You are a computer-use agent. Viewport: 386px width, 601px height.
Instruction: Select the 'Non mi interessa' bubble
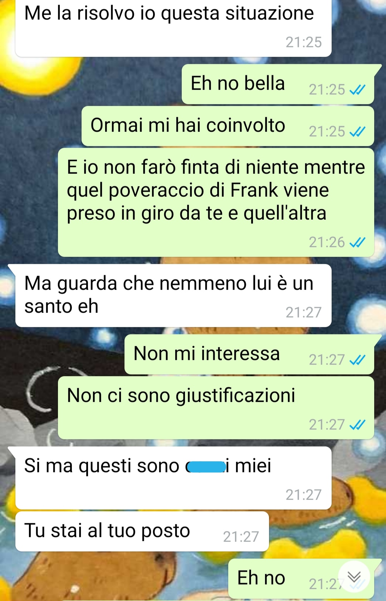click(x=249, y=354)
